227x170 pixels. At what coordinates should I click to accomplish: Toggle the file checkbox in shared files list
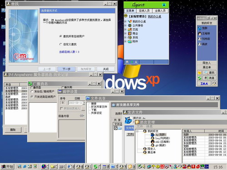tap(116, 128)
